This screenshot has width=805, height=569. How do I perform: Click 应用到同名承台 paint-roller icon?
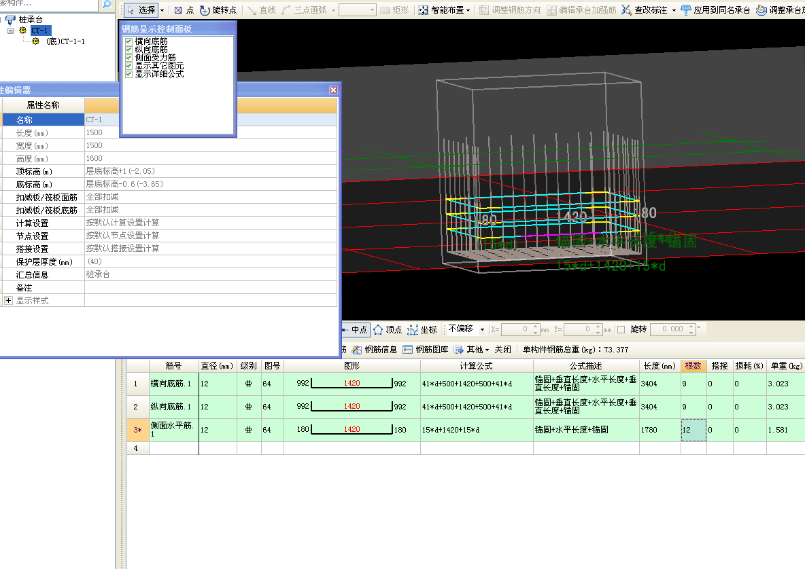(x=685, y=10)
